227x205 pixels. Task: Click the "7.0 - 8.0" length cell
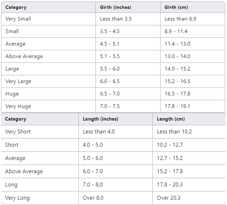[93, 185]
